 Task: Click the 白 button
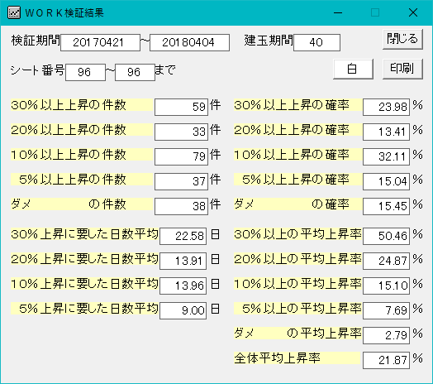353,69
